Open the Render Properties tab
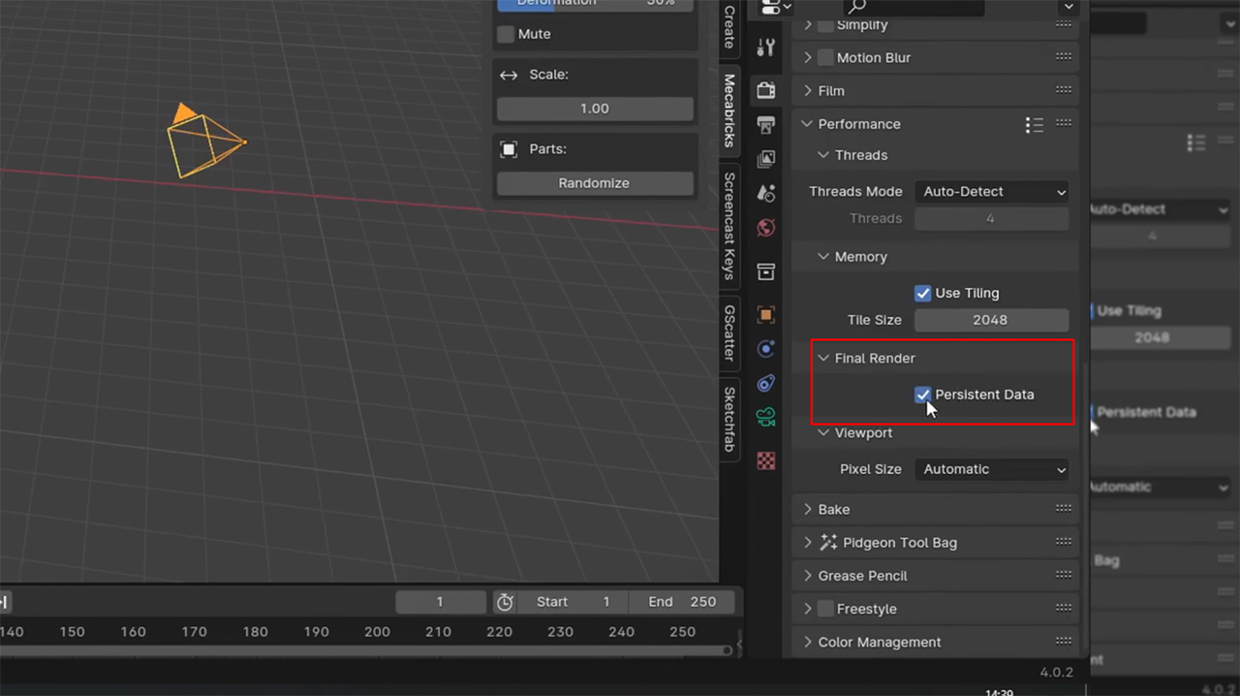This screenshot has height=696, width=1240. (765, 89)
